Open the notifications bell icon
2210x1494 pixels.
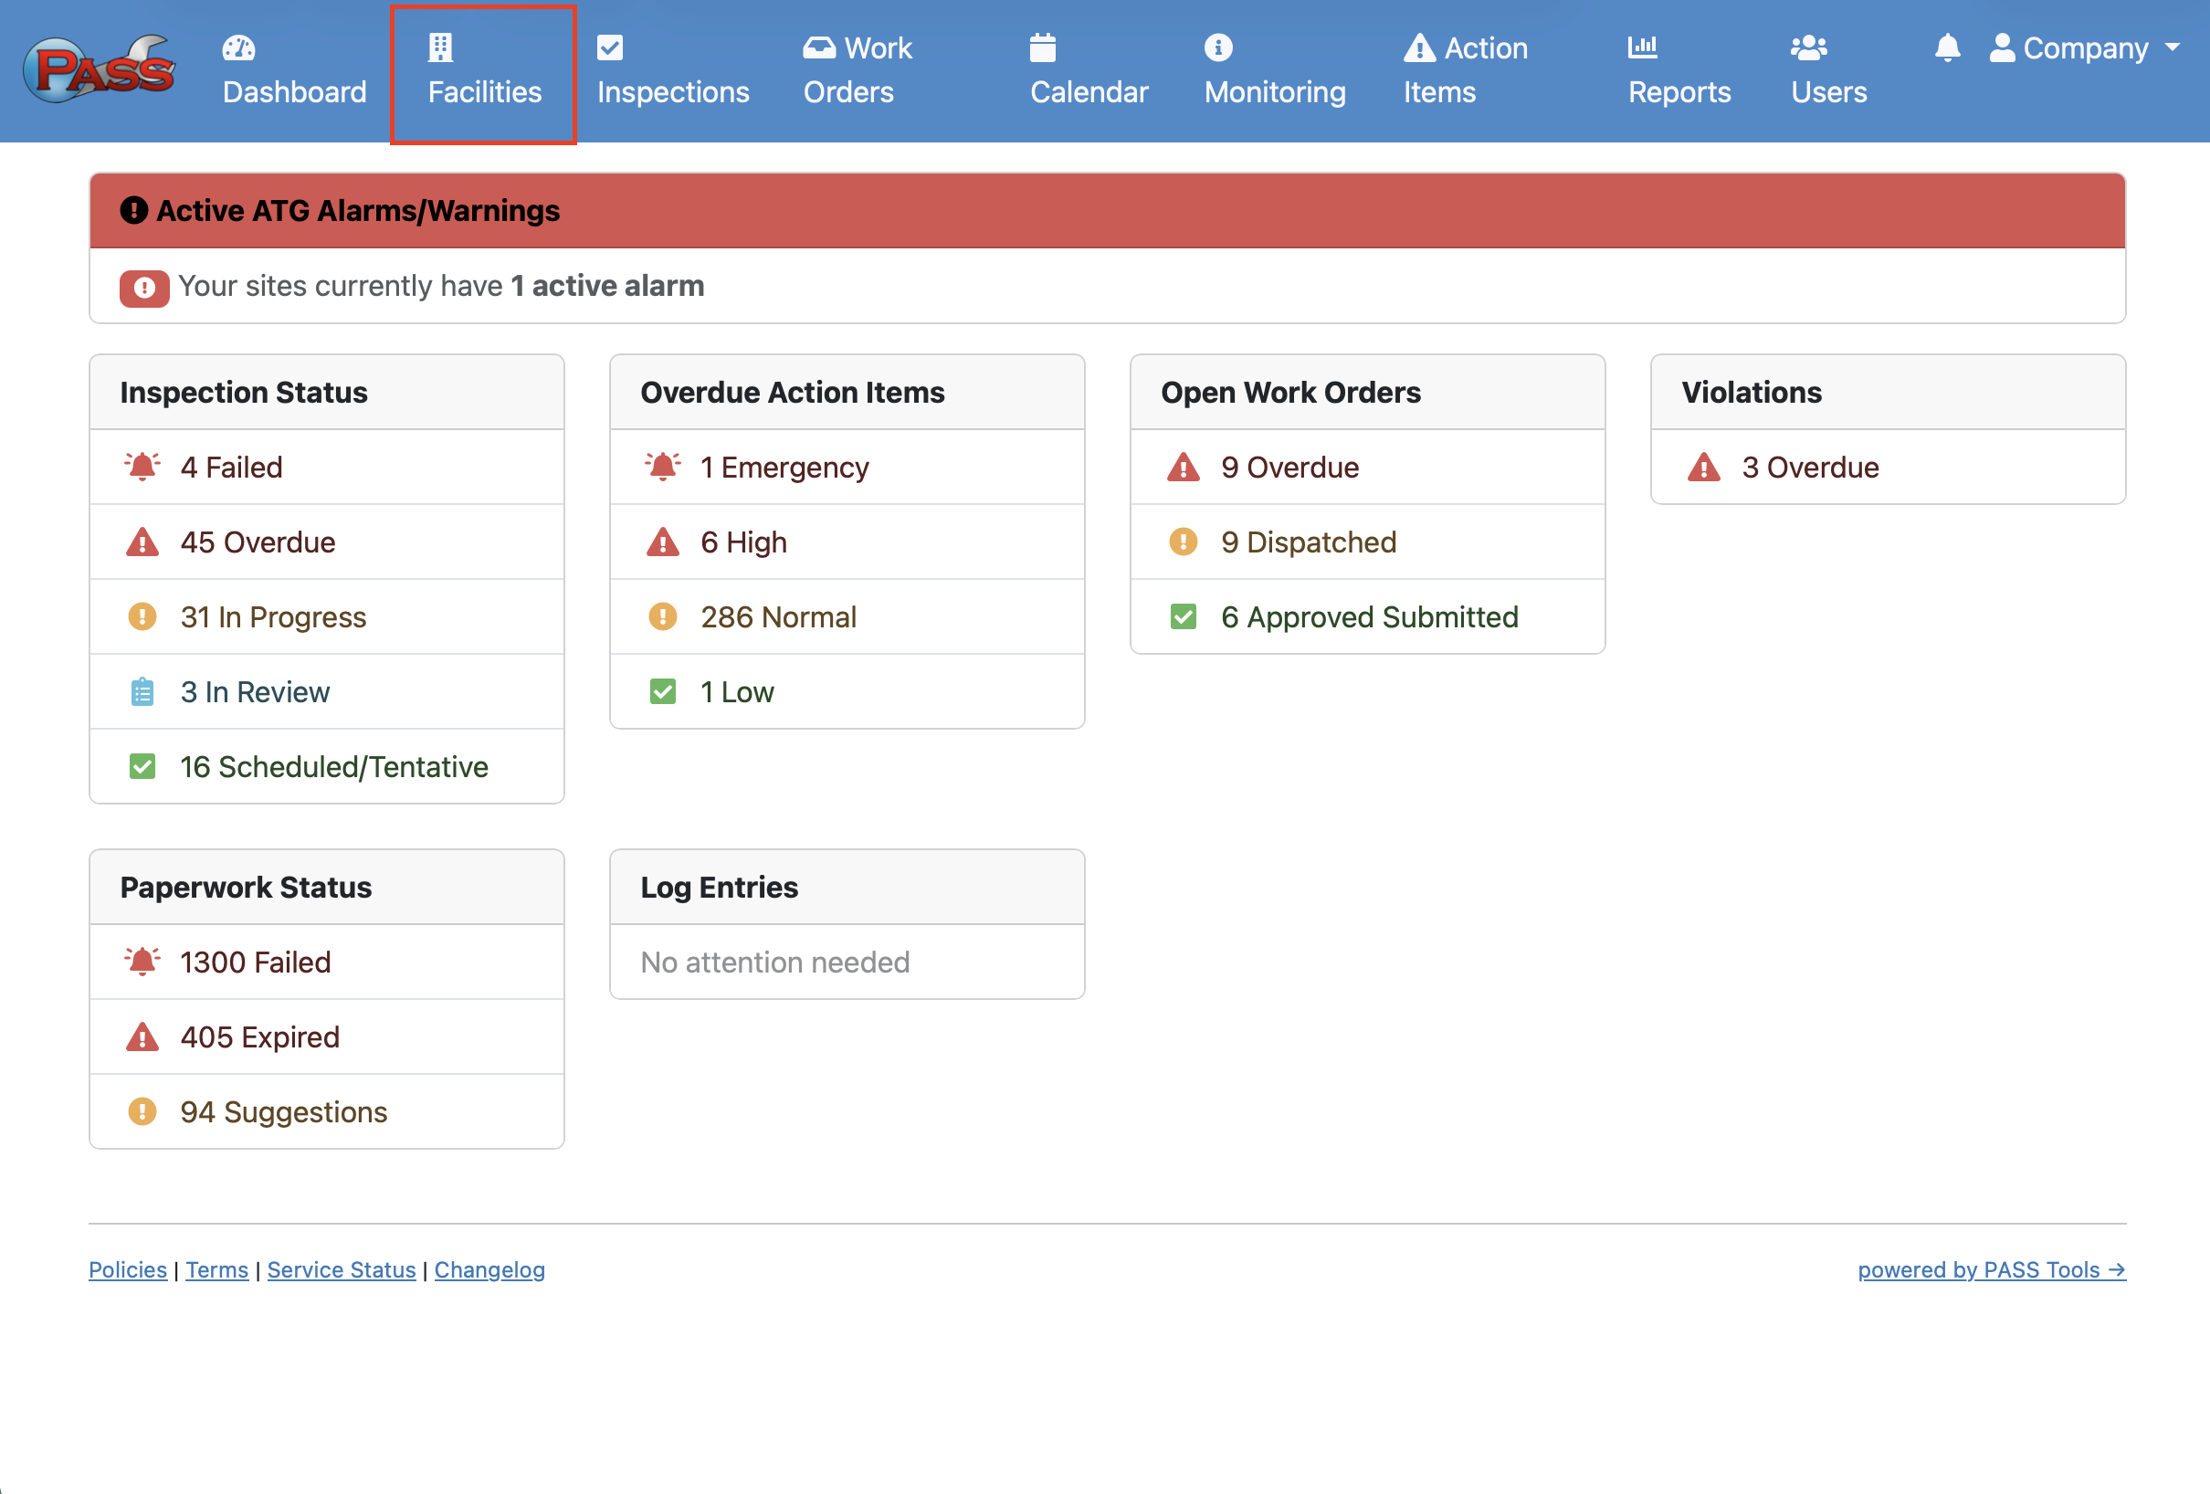click(x=1947, y=47)
